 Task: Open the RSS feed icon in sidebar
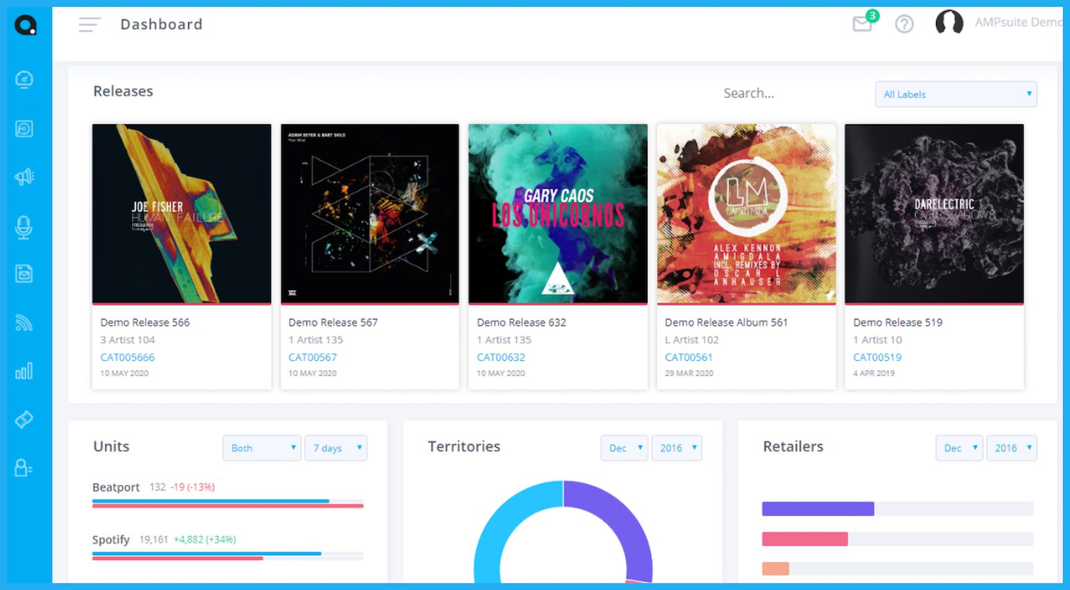(x=24, y=323)
